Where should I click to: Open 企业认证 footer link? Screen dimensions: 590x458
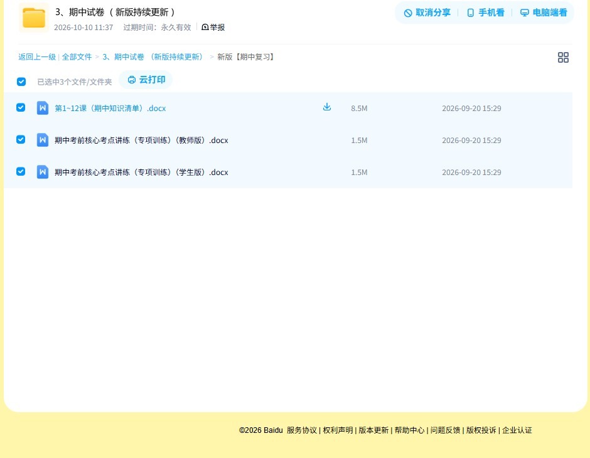(x=517, y=430)
